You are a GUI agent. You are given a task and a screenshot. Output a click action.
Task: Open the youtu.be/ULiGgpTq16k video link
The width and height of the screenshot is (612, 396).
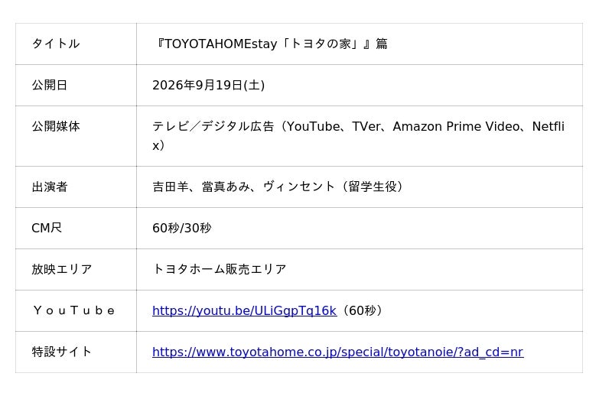(x=244, y=311)
